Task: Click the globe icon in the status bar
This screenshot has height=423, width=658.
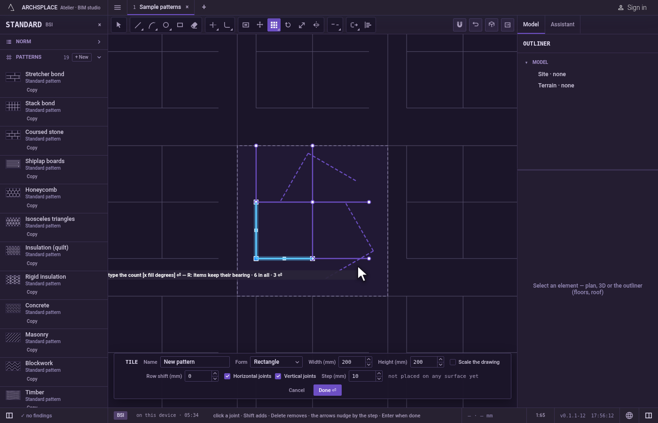Action: 629,415
